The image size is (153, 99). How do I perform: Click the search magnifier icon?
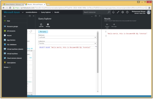click(x=109, y=12)
